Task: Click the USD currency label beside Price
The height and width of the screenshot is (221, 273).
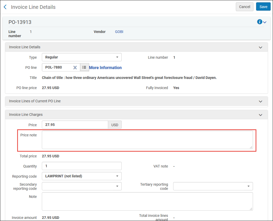Action: 115,125
